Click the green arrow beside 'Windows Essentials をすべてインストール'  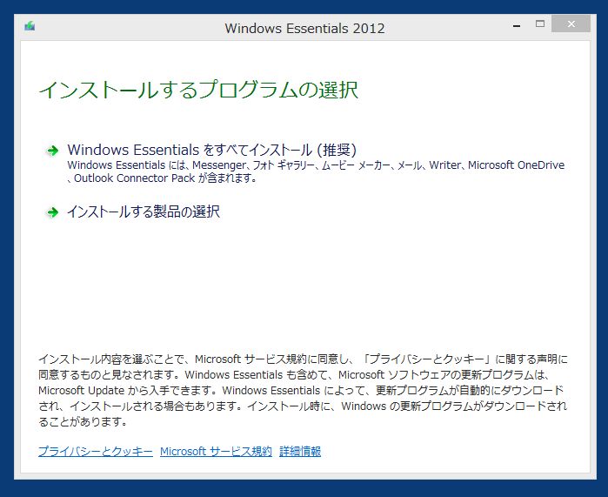click(52, 151)
